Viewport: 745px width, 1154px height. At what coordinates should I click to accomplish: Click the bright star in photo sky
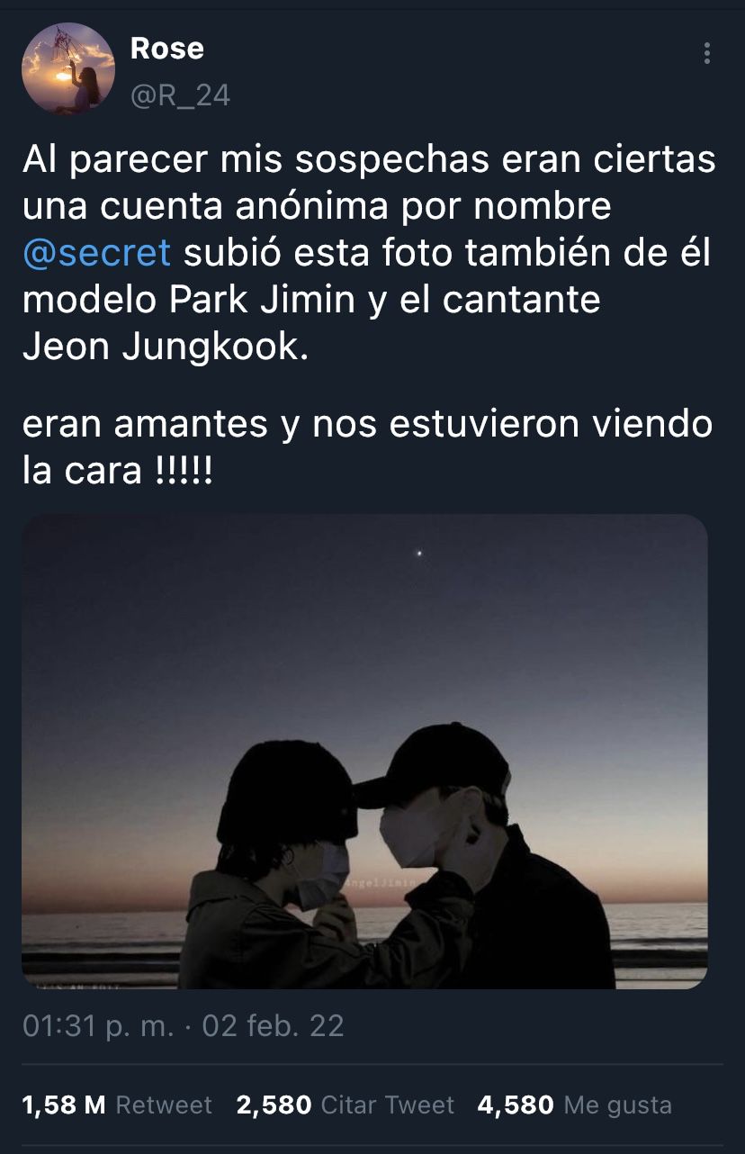click(419, 554)
